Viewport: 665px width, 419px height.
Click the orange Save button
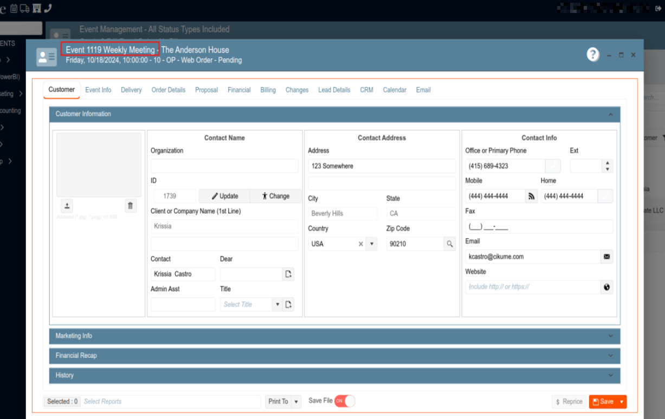603,402
